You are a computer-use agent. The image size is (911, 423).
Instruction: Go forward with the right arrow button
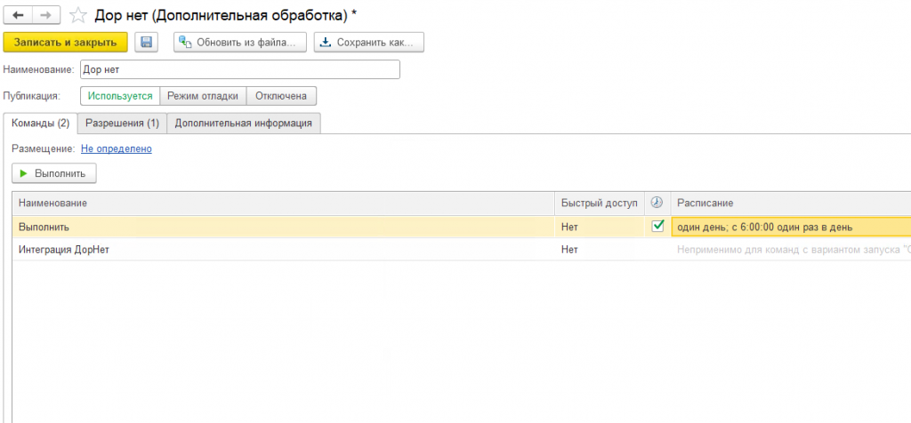(46, 15)
